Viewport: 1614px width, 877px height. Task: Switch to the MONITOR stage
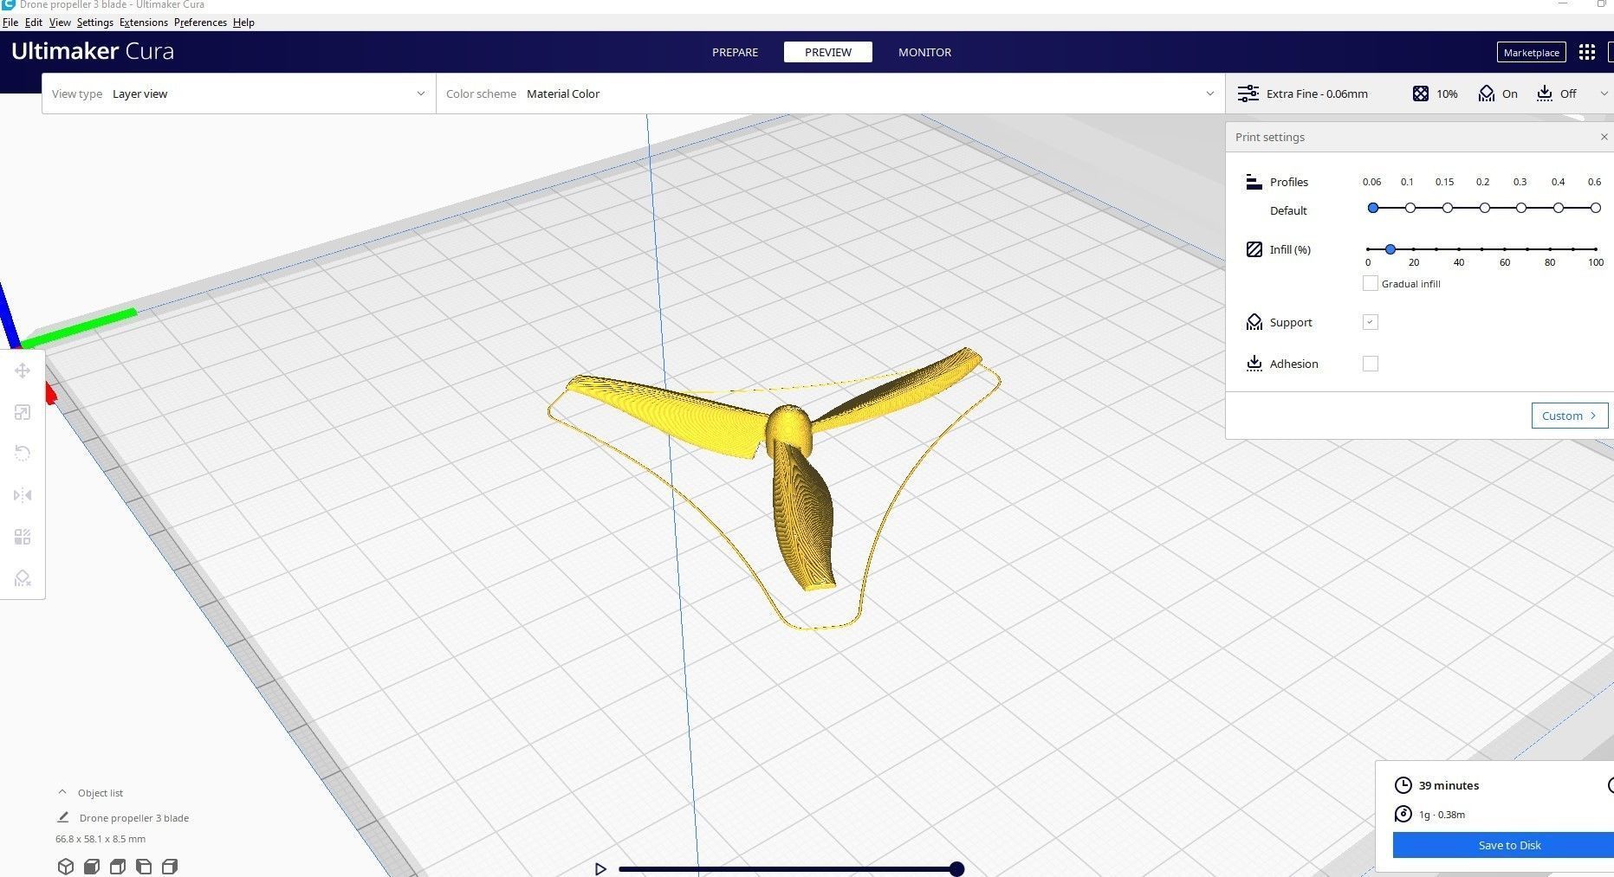point(924,52)
